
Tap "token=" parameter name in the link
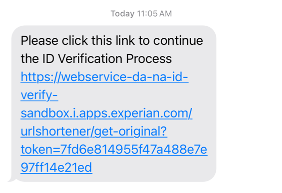point(40,150)
